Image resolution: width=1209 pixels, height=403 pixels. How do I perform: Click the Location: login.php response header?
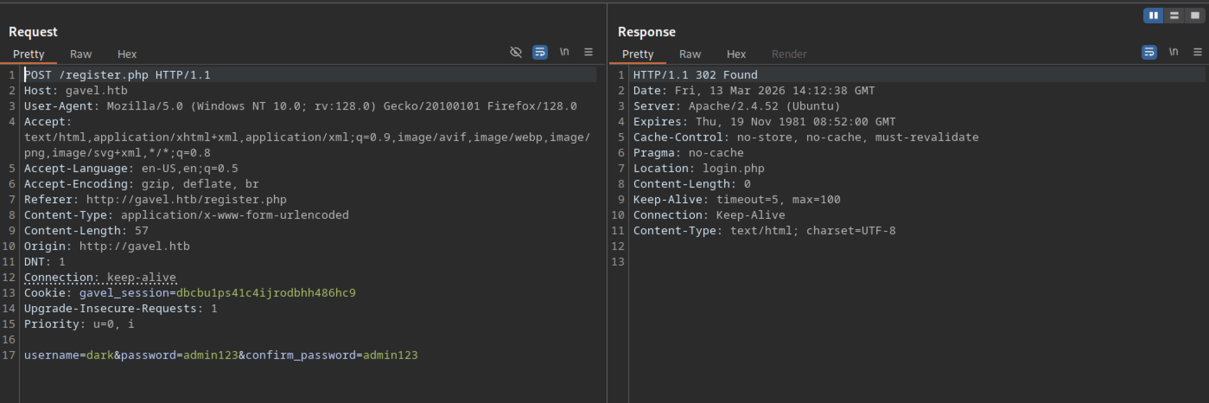coord(698,169)
